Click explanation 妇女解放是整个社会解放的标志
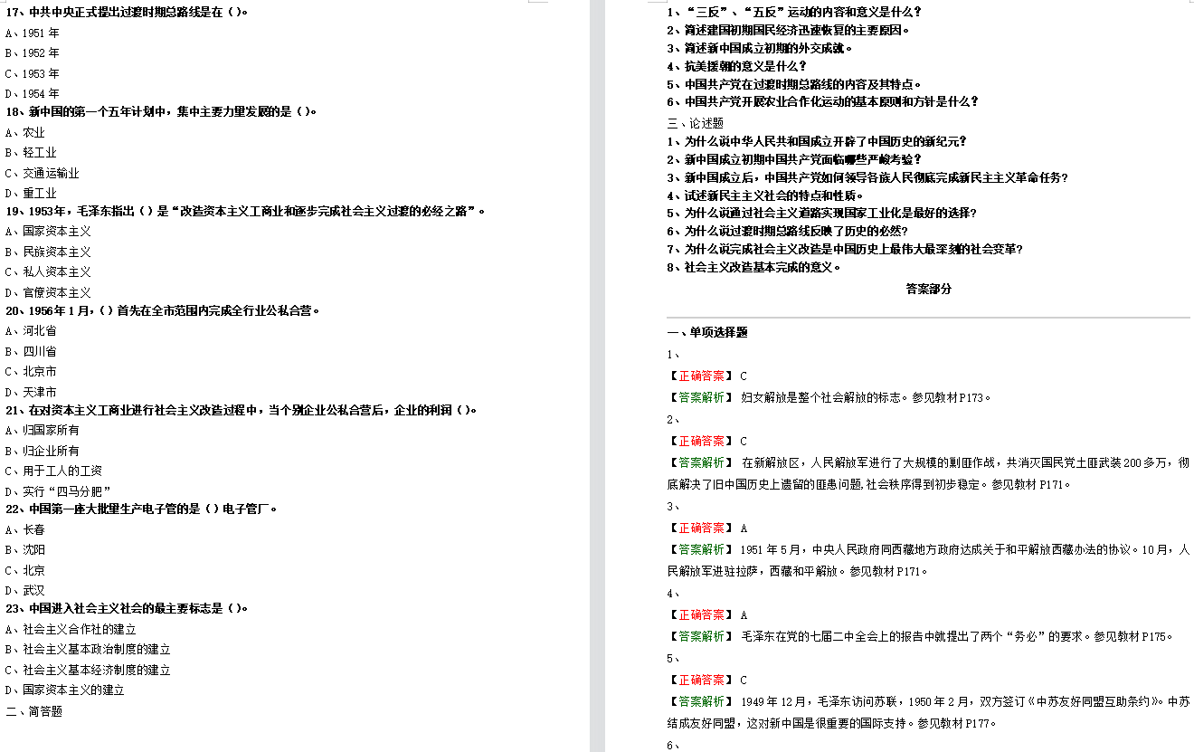The image size is (1194, 752). click(829, 398)
